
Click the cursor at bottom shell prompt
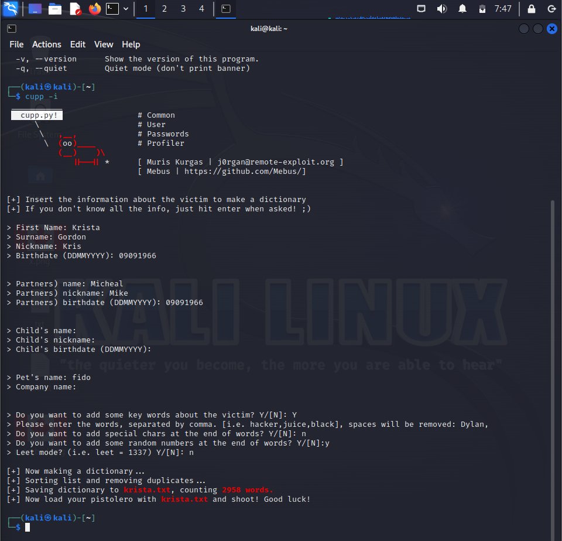tap(28, 527)
